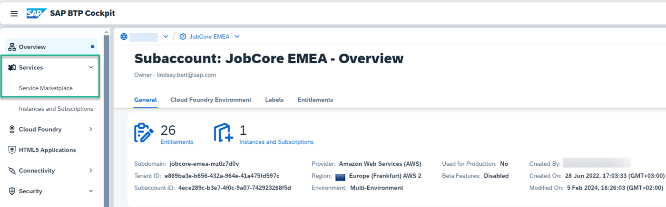Click the Tenant ID value
Viewport: 666px width, 207px height.
pos(222,176)
